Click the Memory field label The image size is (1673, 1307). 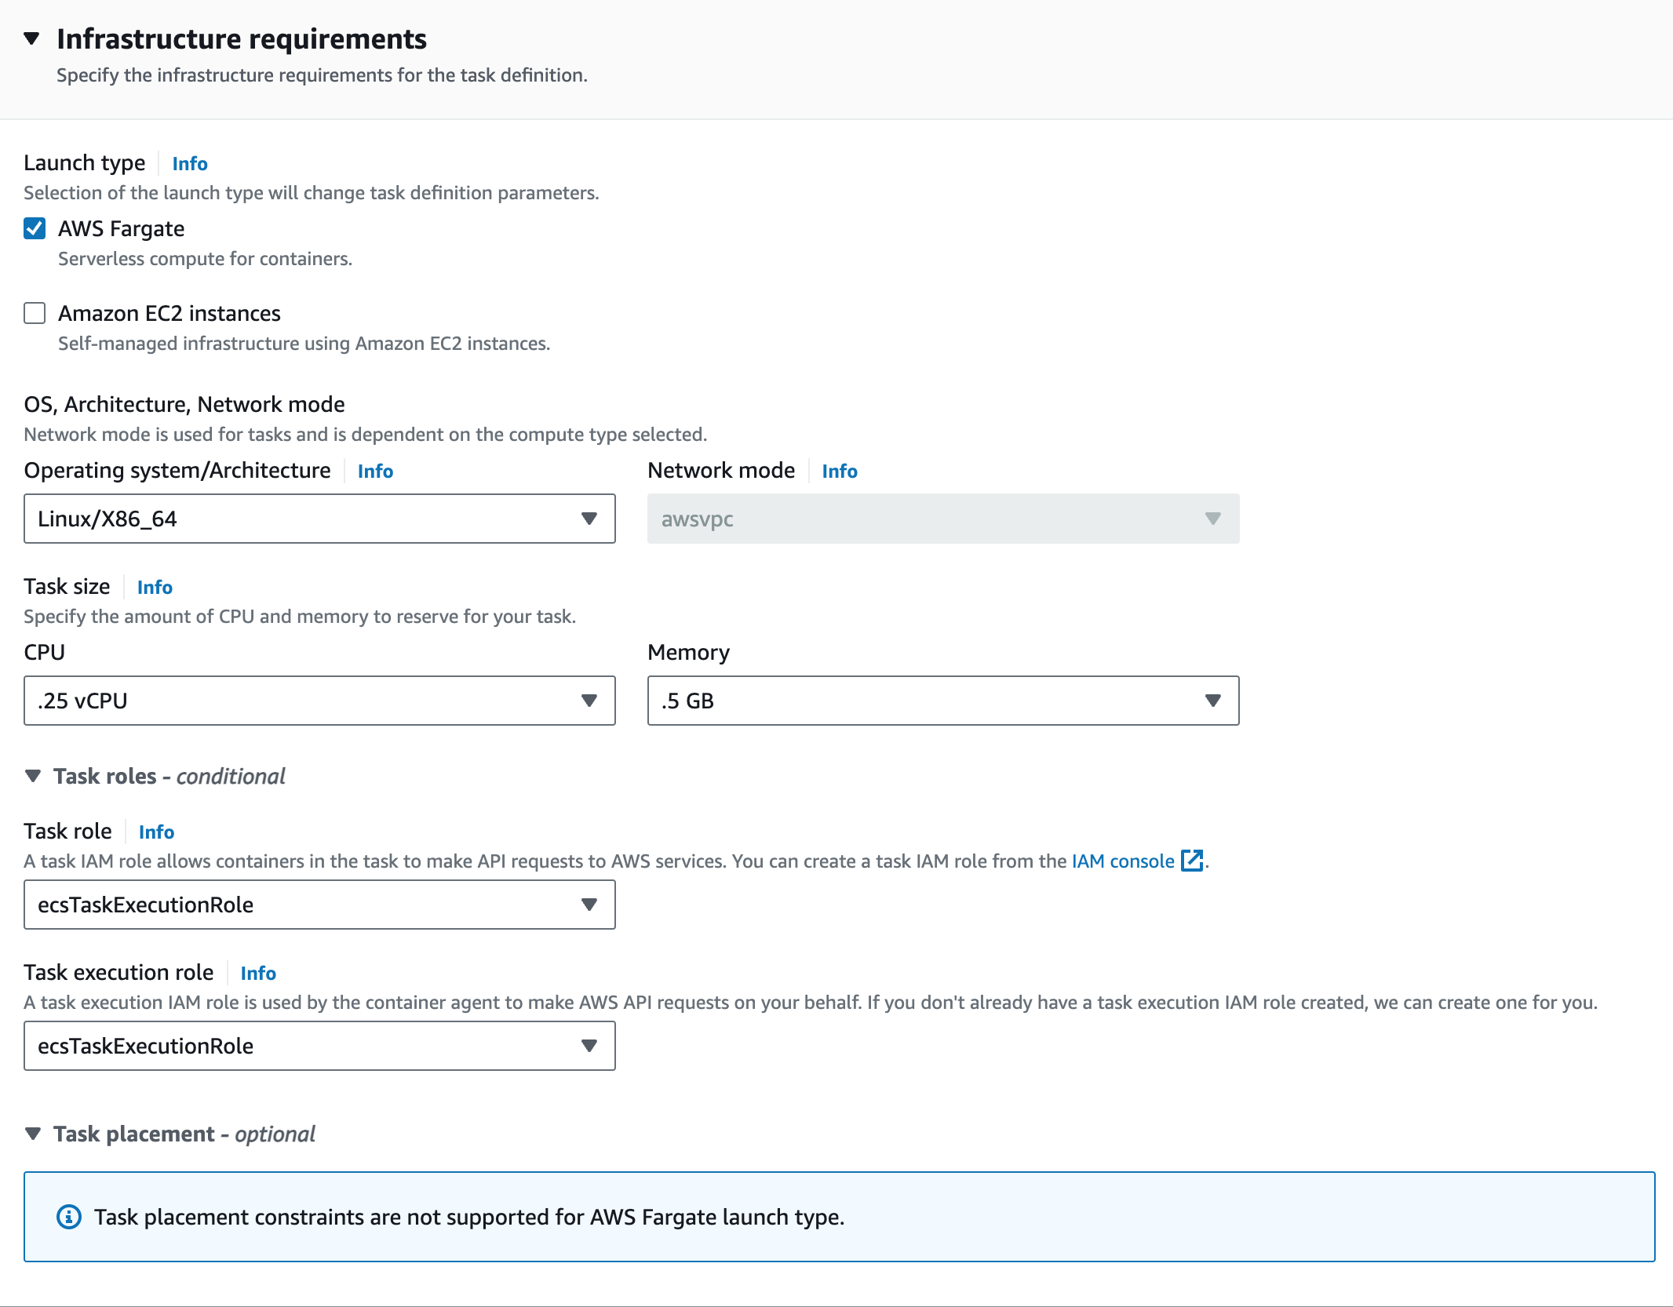point(688,653)
